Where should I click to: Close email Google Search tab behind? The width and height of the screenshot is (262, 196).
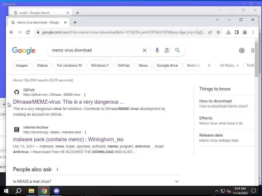(x=68, y=13)
